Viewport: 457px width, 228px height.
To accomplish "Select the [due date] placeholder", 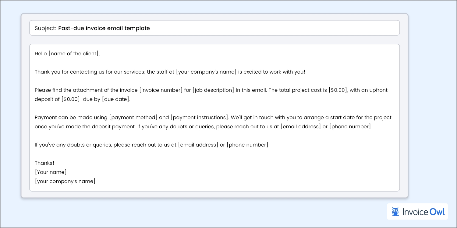I will [116, 99].
